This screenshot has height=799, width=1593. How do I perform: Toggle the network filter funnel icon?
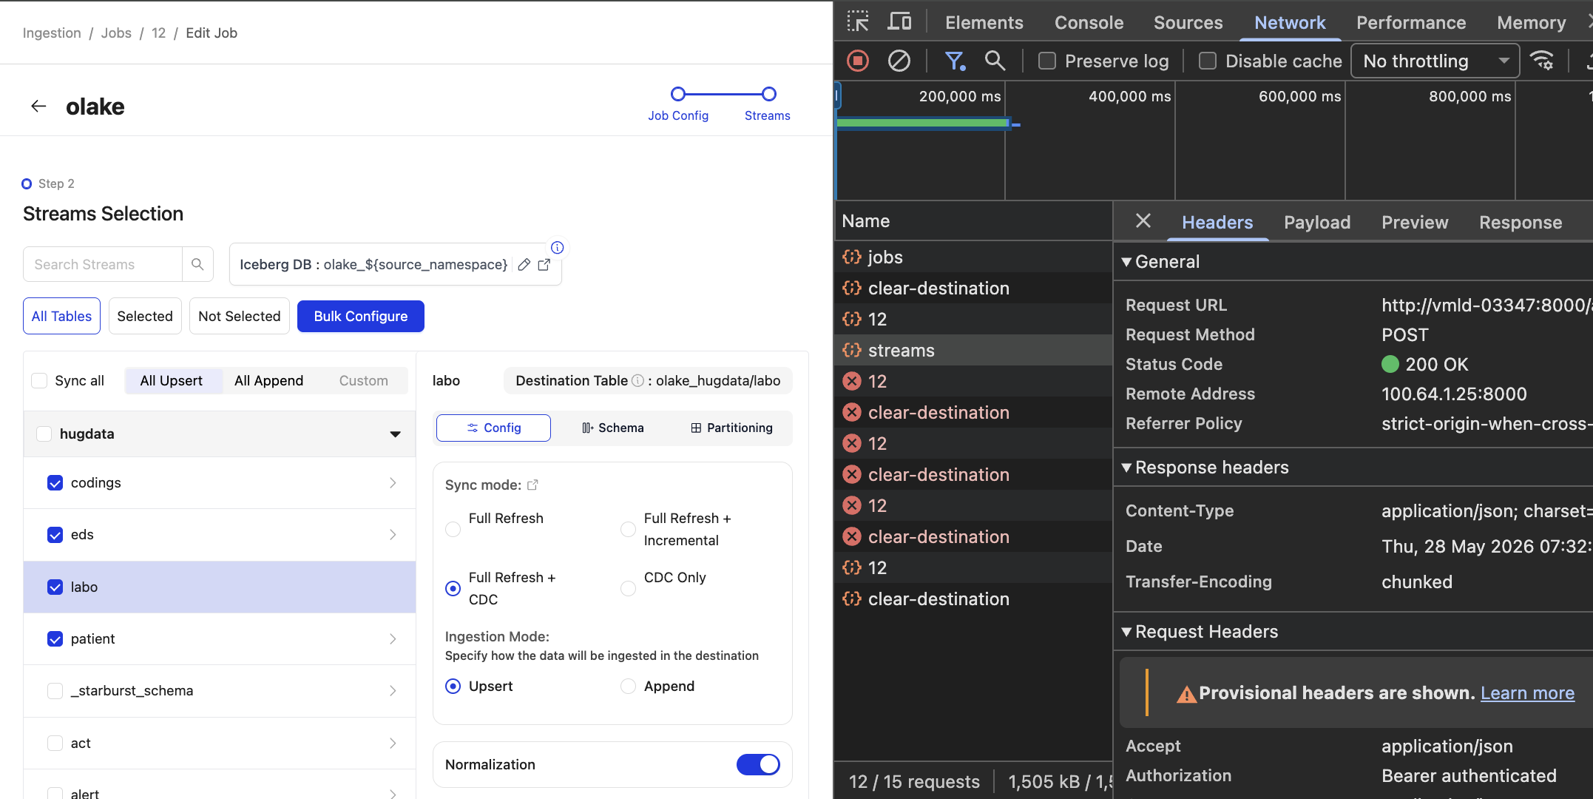point(955,61)
